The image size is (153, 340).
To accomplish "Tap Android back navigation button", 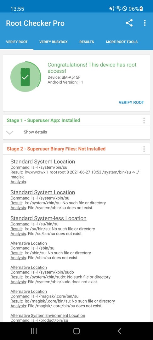I will click(x=119, y=331).
